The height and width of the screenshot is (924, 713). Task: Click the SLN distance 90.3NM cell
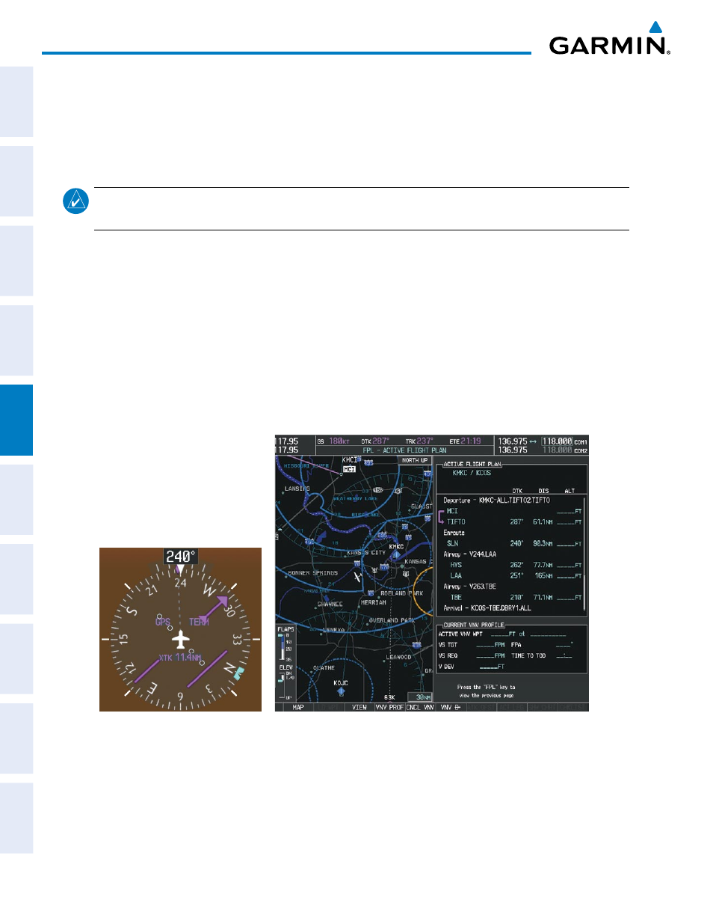tap(543, 544)
